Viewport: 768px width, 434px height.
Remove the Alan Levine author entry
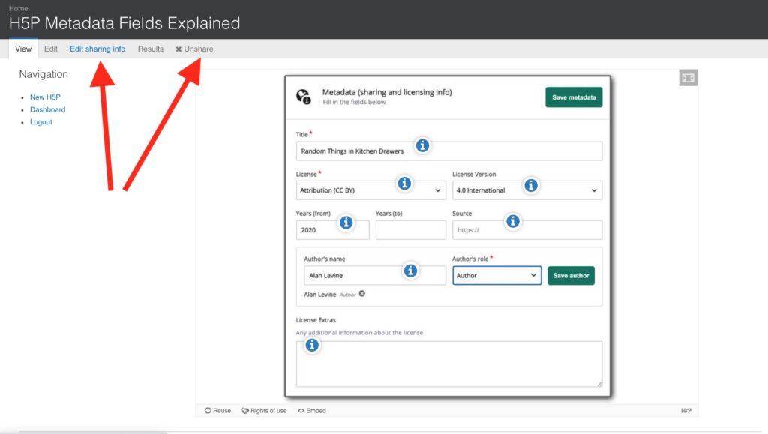(x=362, y=294)
